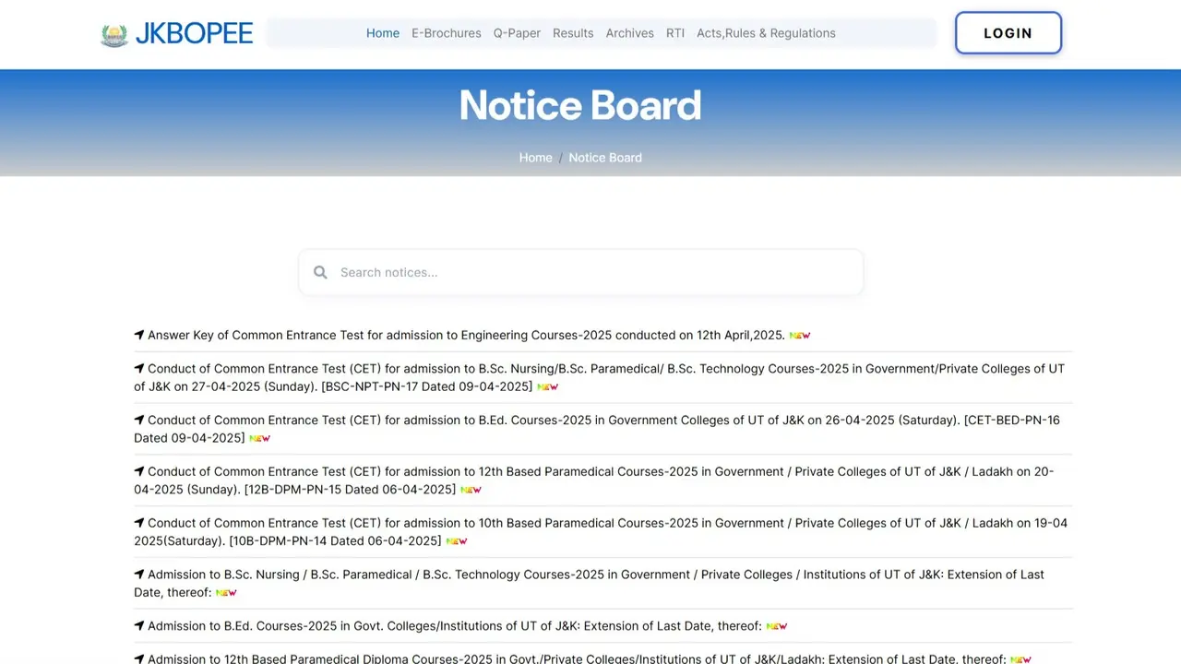The height and width of the screenshot is (664, 1181).
Task: Select the Q-Paper navigation item
Action: pos(517,33)
